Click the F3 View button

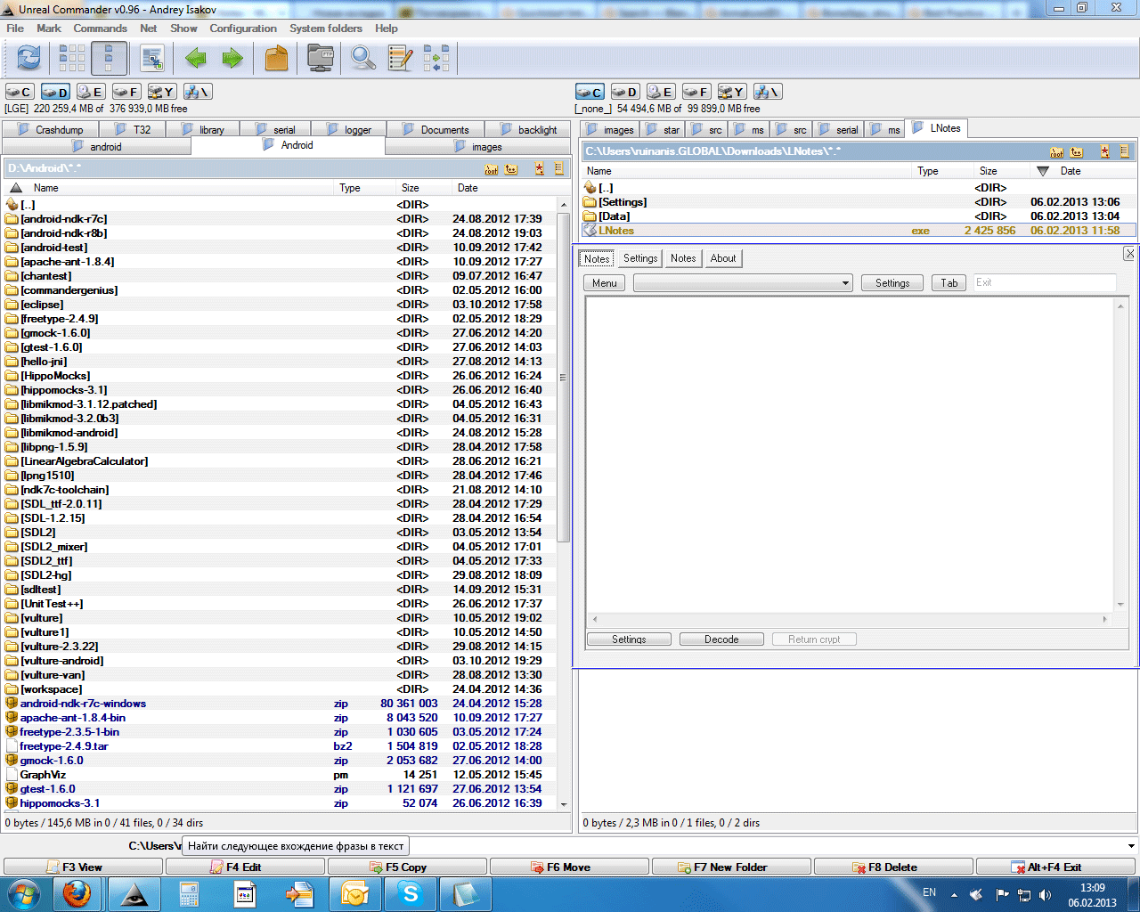[x=83, y=867]
